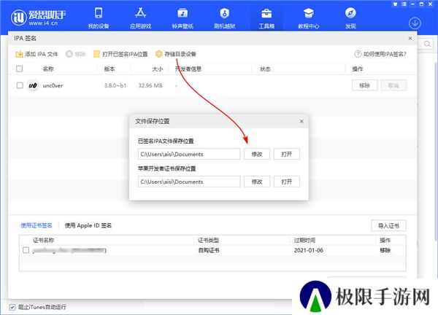Screen dimensions: 438x315
Task: Open the 应用游戏 apps and games section
Action: pyautogui.click(x=140, y=17)
